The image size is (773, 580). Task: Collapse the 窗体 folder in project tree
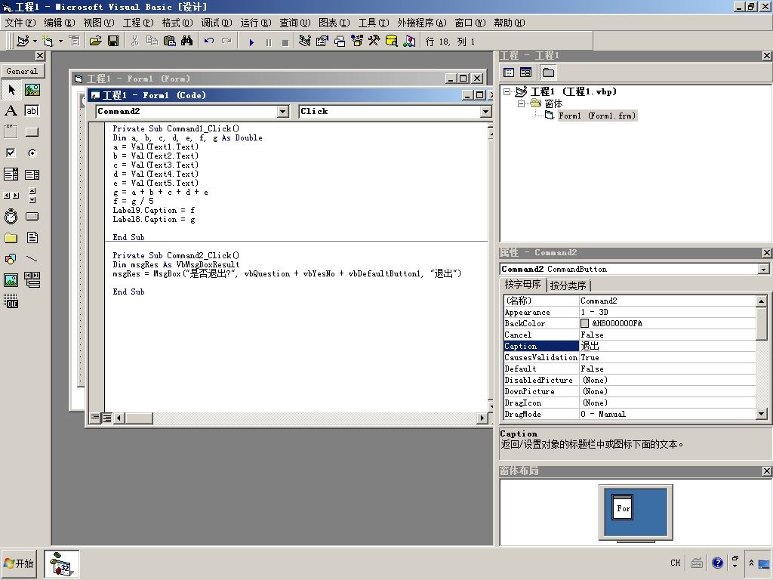(x=521, y=103)
